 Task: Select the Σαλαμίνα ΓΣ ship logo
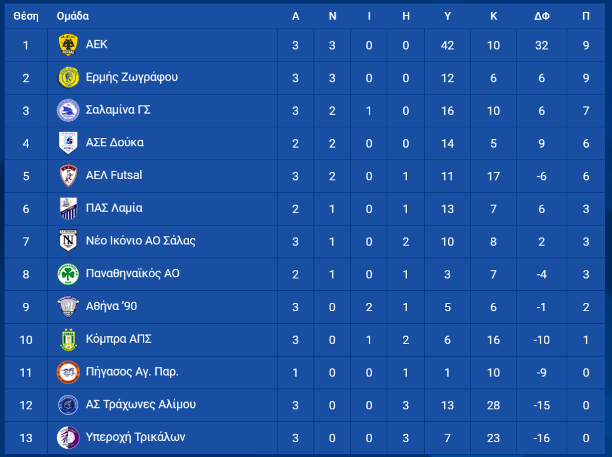pos(68,111)
